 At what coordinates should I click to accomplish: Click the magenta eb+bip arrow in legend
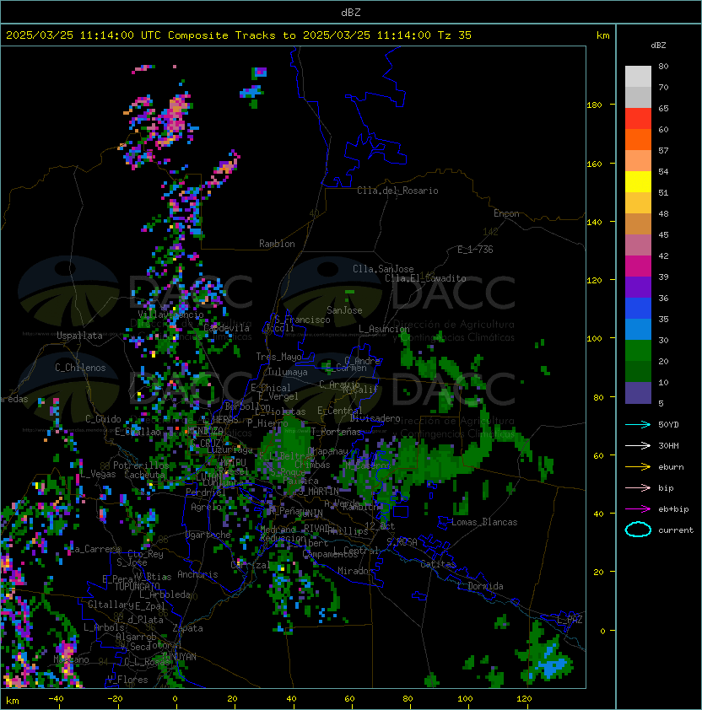638,509
